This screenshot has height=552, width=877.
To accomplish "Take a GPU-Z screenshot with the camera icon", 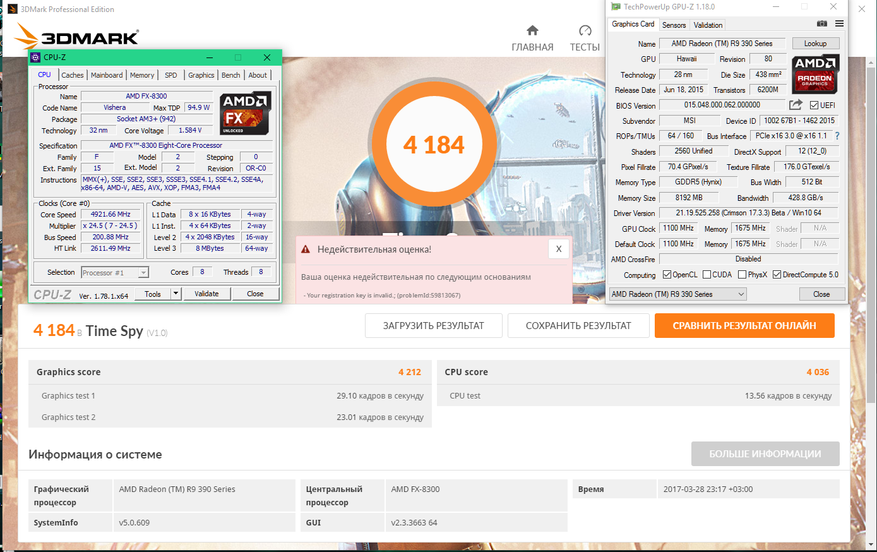I will tap(821, 24).
